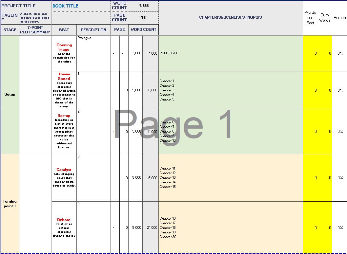
Task: Select the Chapter 16 to 20 synopsis cell
Action: click(x=231, y=227)
